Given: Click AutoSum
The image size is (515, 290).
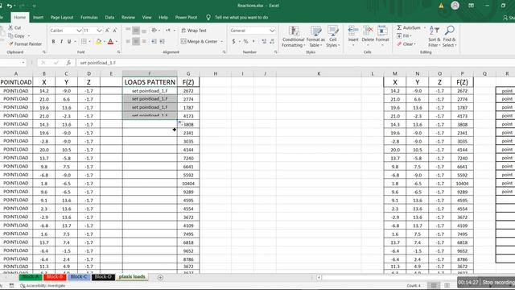Looking at the screenshot, I should coord(409,27).
